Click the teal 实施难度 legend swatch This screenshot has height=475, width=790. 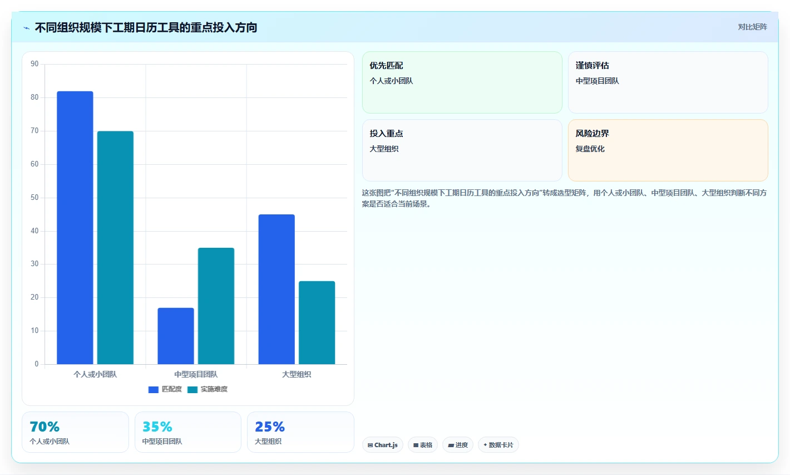[x=192, y=389]
